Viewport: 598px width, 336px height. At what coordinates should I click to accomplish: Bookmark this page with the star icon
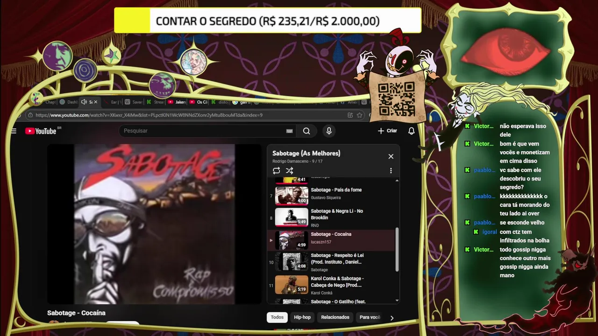click(360, 115)
